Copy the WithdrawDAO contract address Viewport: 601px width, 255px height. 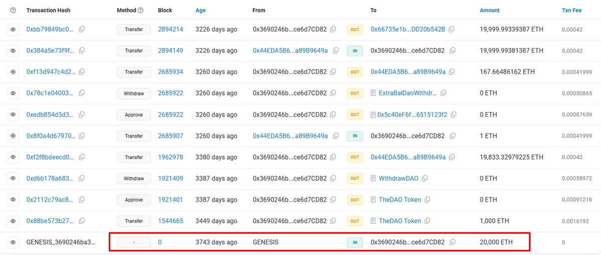tap(425, 178)
